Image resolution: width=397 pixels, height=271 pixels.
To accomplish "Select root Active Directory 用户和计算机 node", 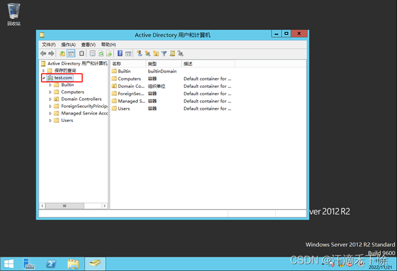I will tap(77, 63).
